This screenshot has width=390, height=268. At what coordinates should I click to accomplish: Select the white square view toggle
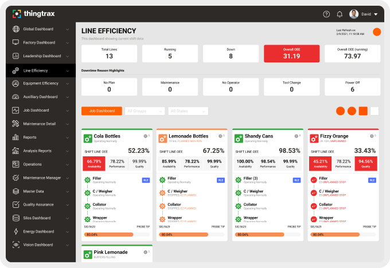pos(375,111)
